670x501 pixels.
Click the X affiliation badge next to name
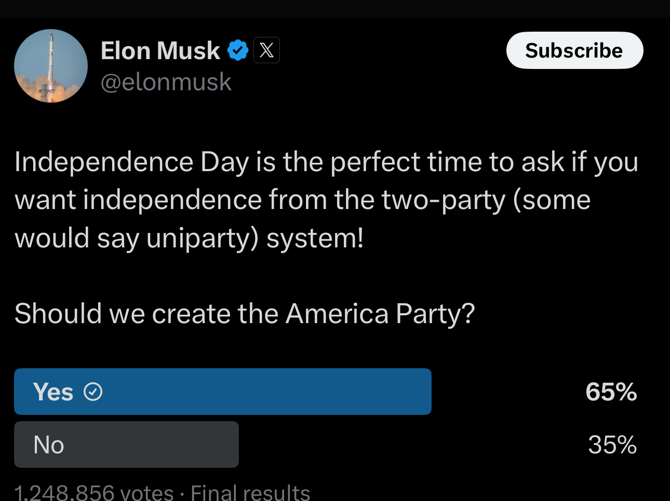(266, 50)
